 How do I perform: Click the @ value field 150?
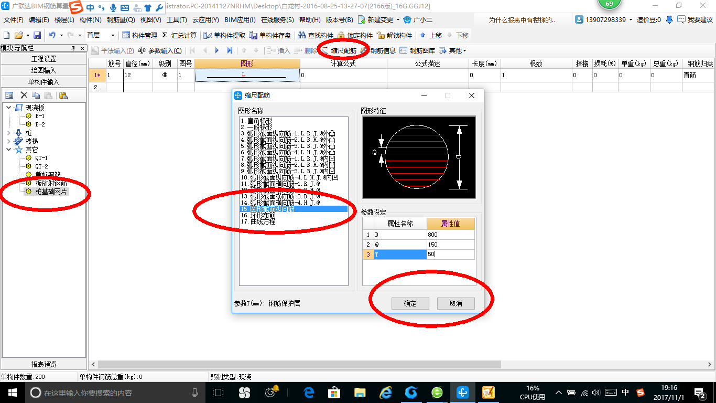click(451, 245)
